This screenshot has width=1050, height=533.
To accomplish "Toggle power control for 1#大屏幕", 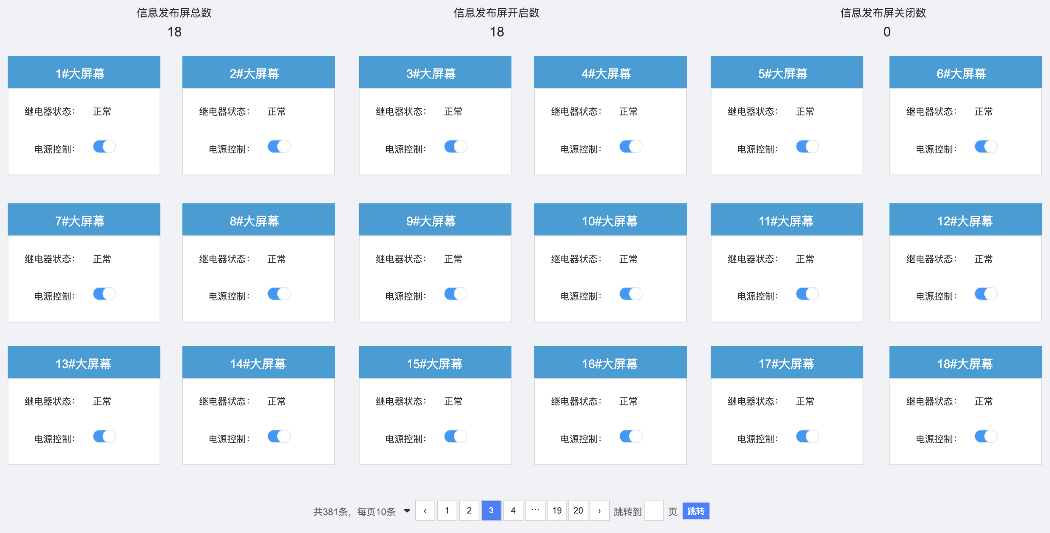I will (x=104, y=147).
